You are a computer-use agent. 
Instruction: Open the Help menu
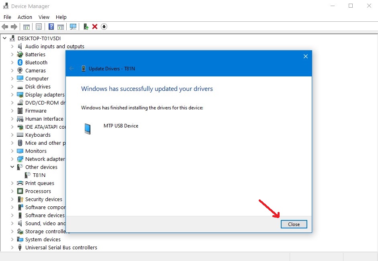(61, 17)
